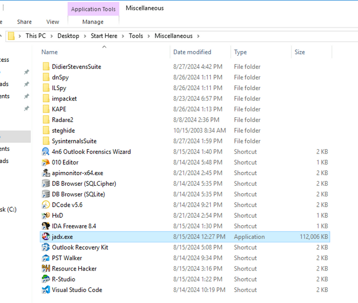Image resolution: width=358 pixels, height=303 pixels.
Task: Click the apimonitor-x64.exe shortcut icon
Action: coord(46,173)
